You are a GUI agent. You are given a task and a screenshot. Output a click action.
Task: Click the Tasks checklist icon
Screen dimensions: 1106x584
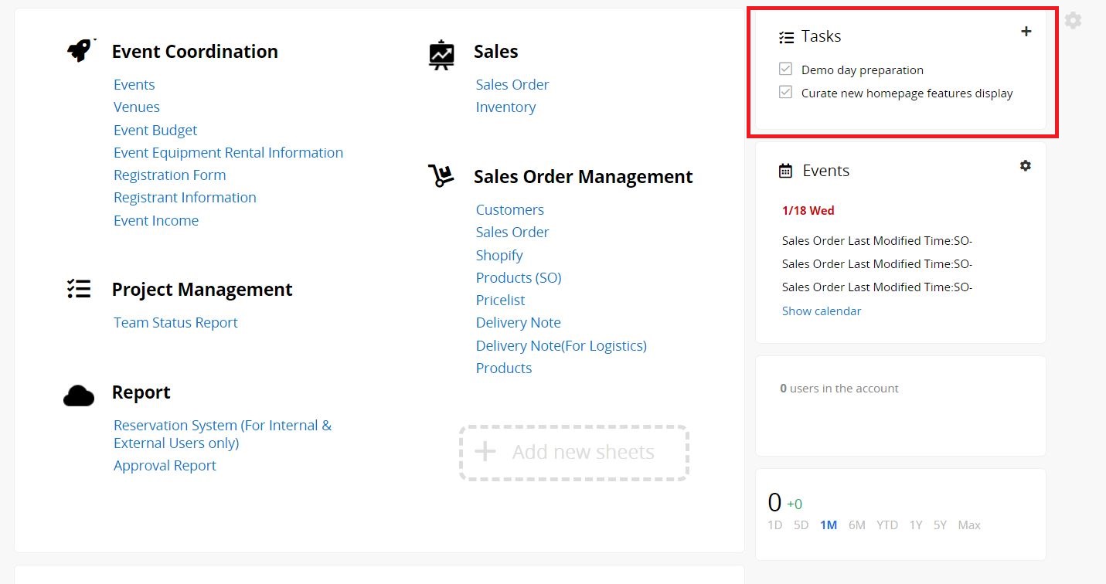click(786, 36)
